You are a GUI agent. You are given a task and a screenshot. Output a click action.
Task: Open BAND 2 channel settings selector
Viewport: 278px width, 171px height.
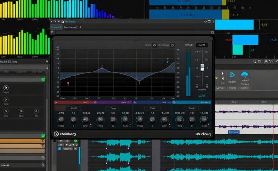click(126, 103)
